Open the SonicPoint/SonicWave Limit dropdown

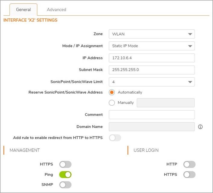(x=151, y=82)
